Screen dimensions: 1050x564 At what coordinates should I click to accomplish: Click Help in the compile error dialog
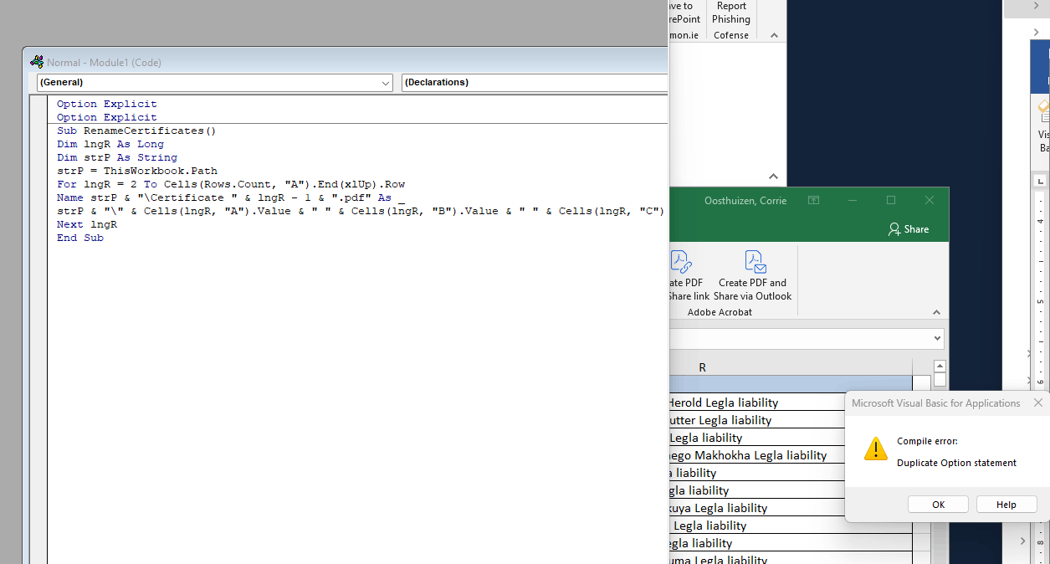[1006, 505]
